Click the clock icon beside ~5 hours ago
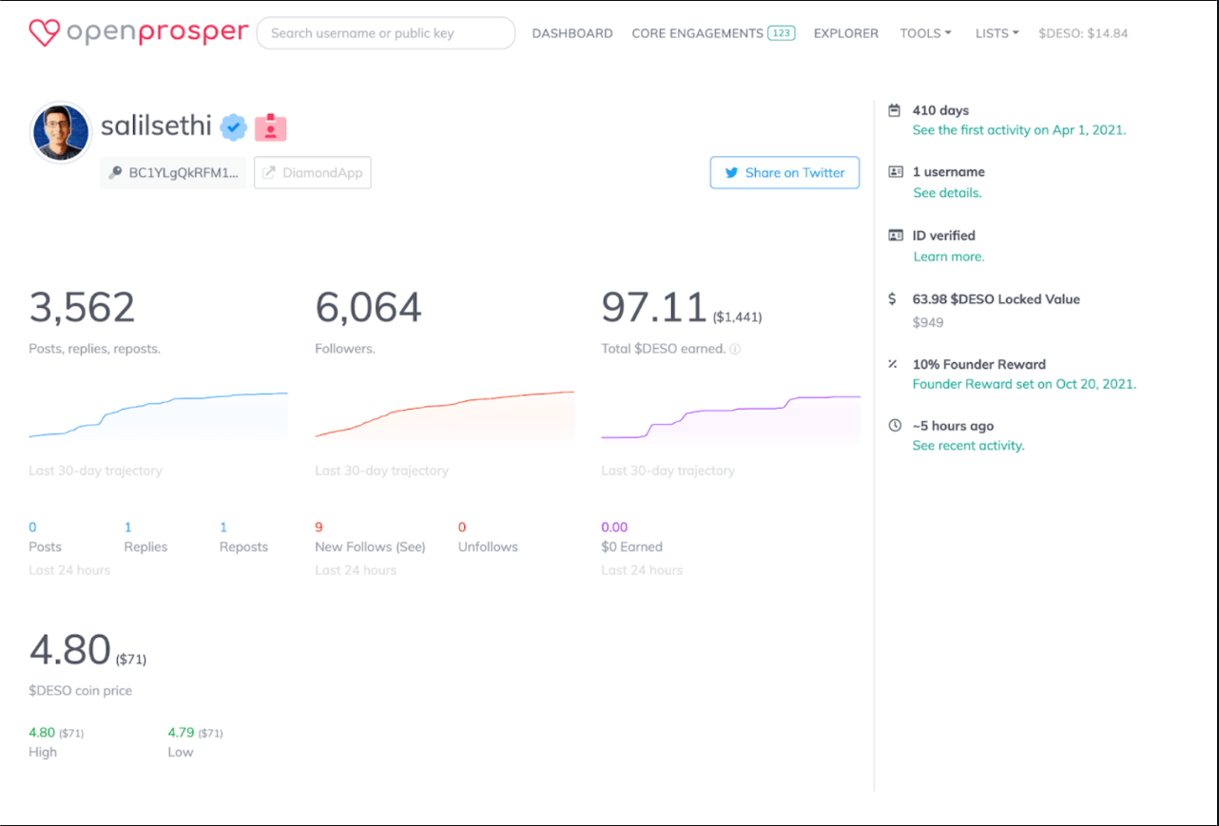Image resolution: width=1219 pixels, height=826 pixels. tap(894, 426)
